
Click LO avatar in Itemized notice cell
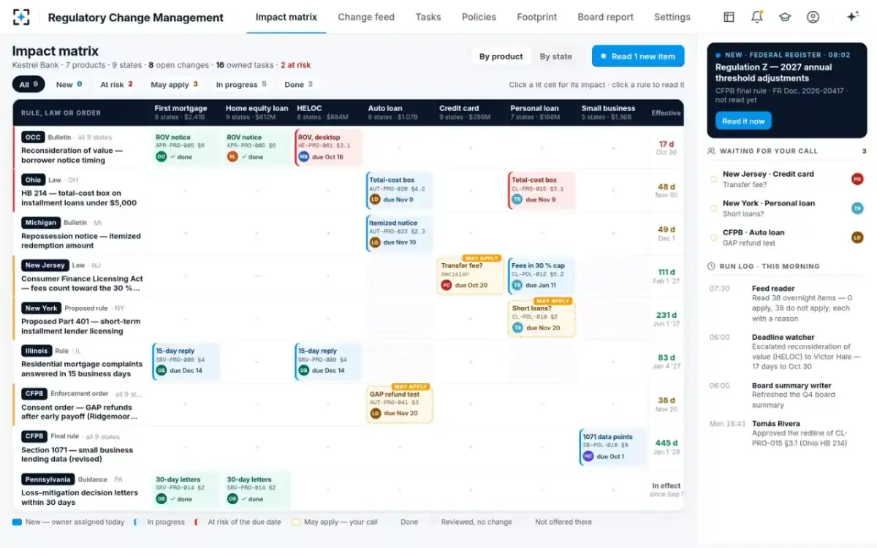375,242
